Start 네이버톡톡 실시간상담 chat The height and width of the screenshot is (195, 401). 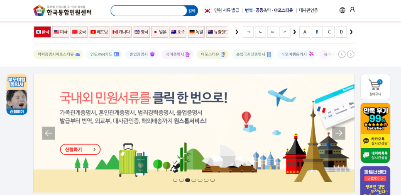(x=375, y=156)
